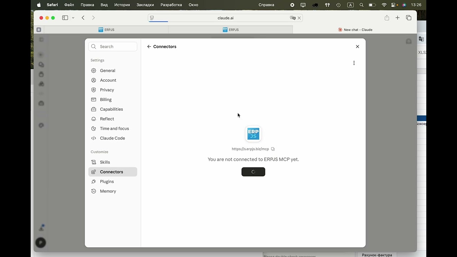Open the Skills customization page

[x=112, y=162]
